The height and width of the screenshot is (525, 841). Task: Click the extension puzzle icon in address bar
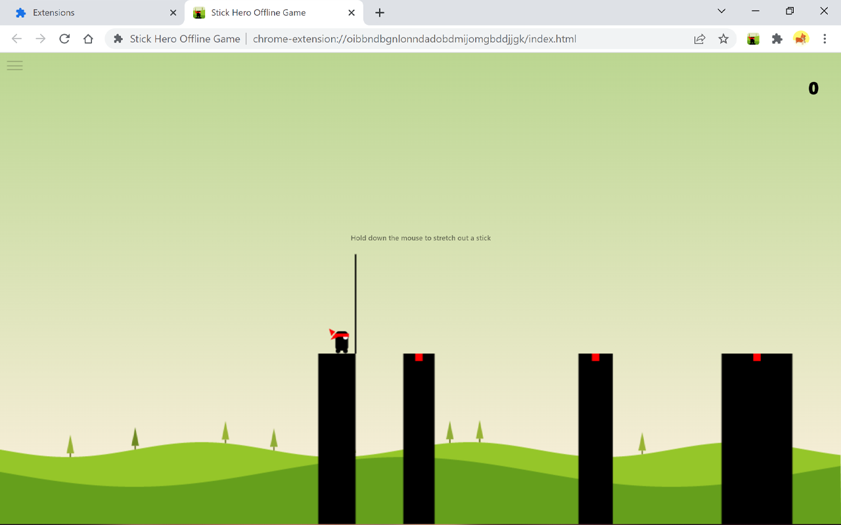(x=118, y=39)
